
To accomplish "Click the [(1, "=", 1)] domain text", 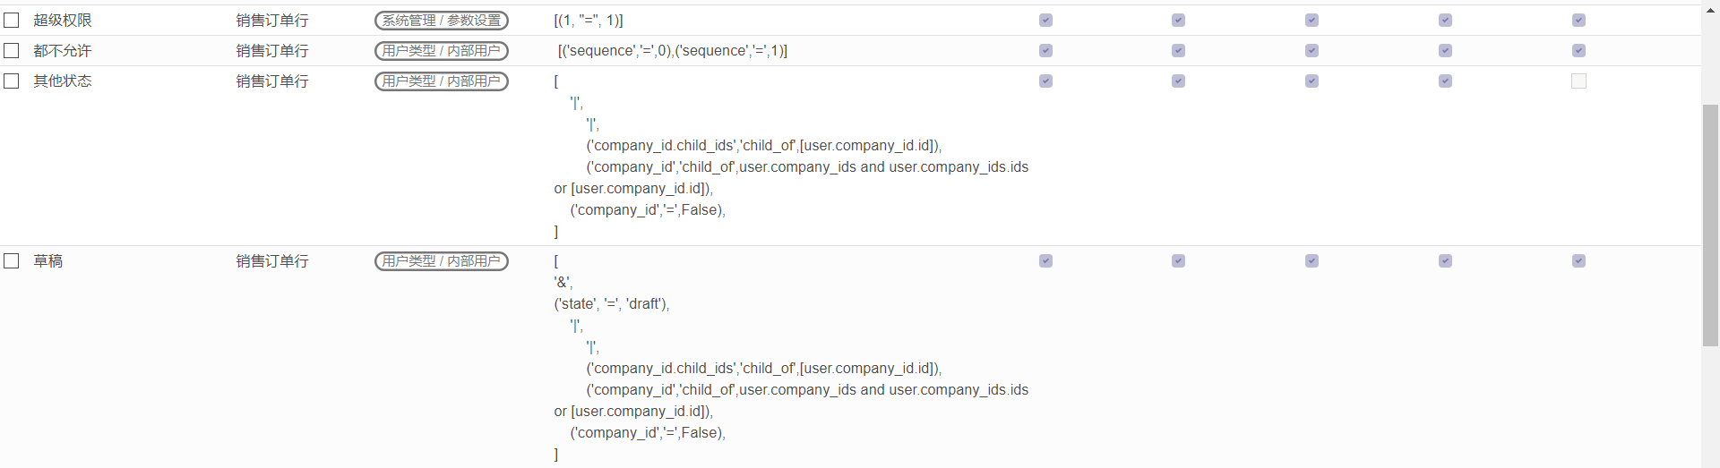I will [x=589, y=21].
